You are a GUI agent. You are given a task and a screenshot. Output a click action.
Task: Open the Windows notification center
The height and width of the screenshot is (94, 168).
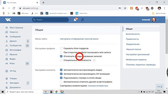165,92
